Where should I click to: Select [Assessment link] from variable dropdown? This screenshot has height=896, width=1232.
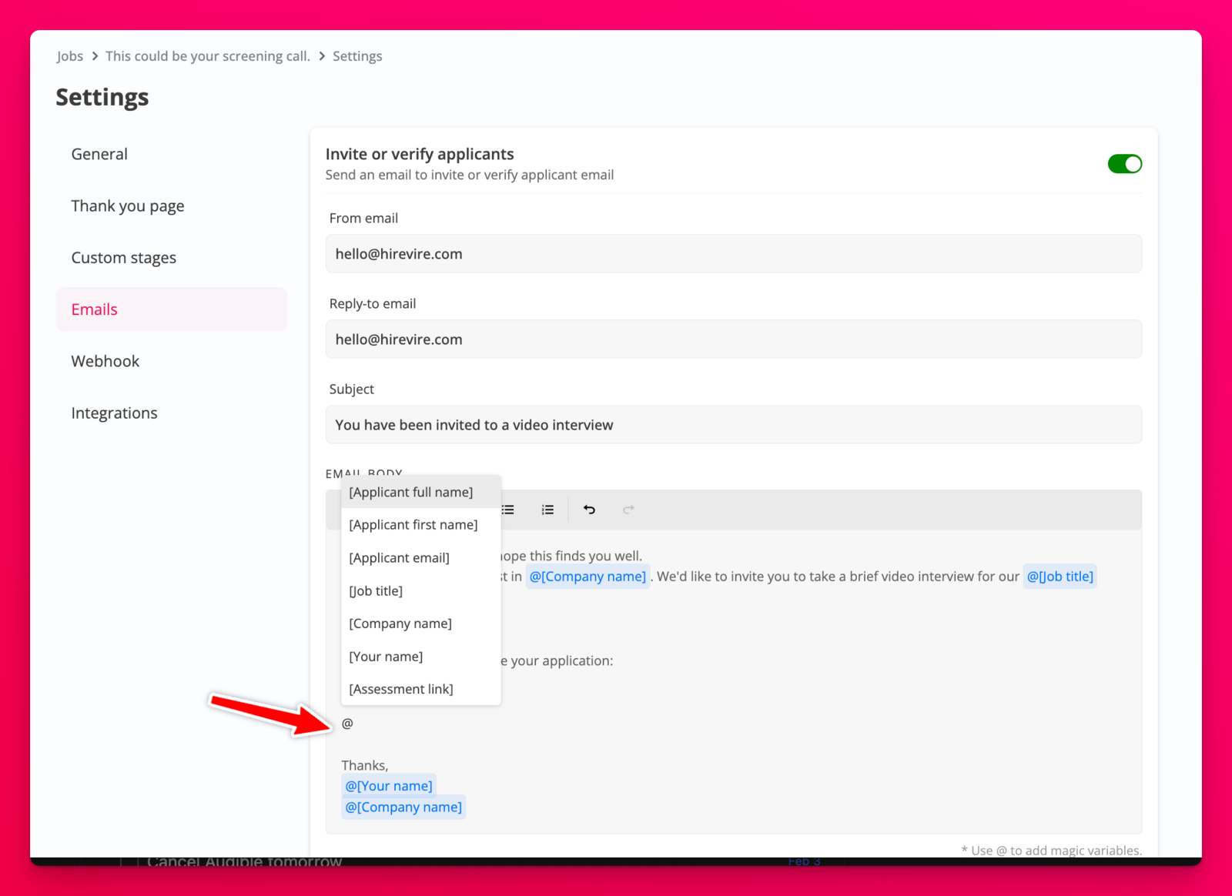coord(400,689)
